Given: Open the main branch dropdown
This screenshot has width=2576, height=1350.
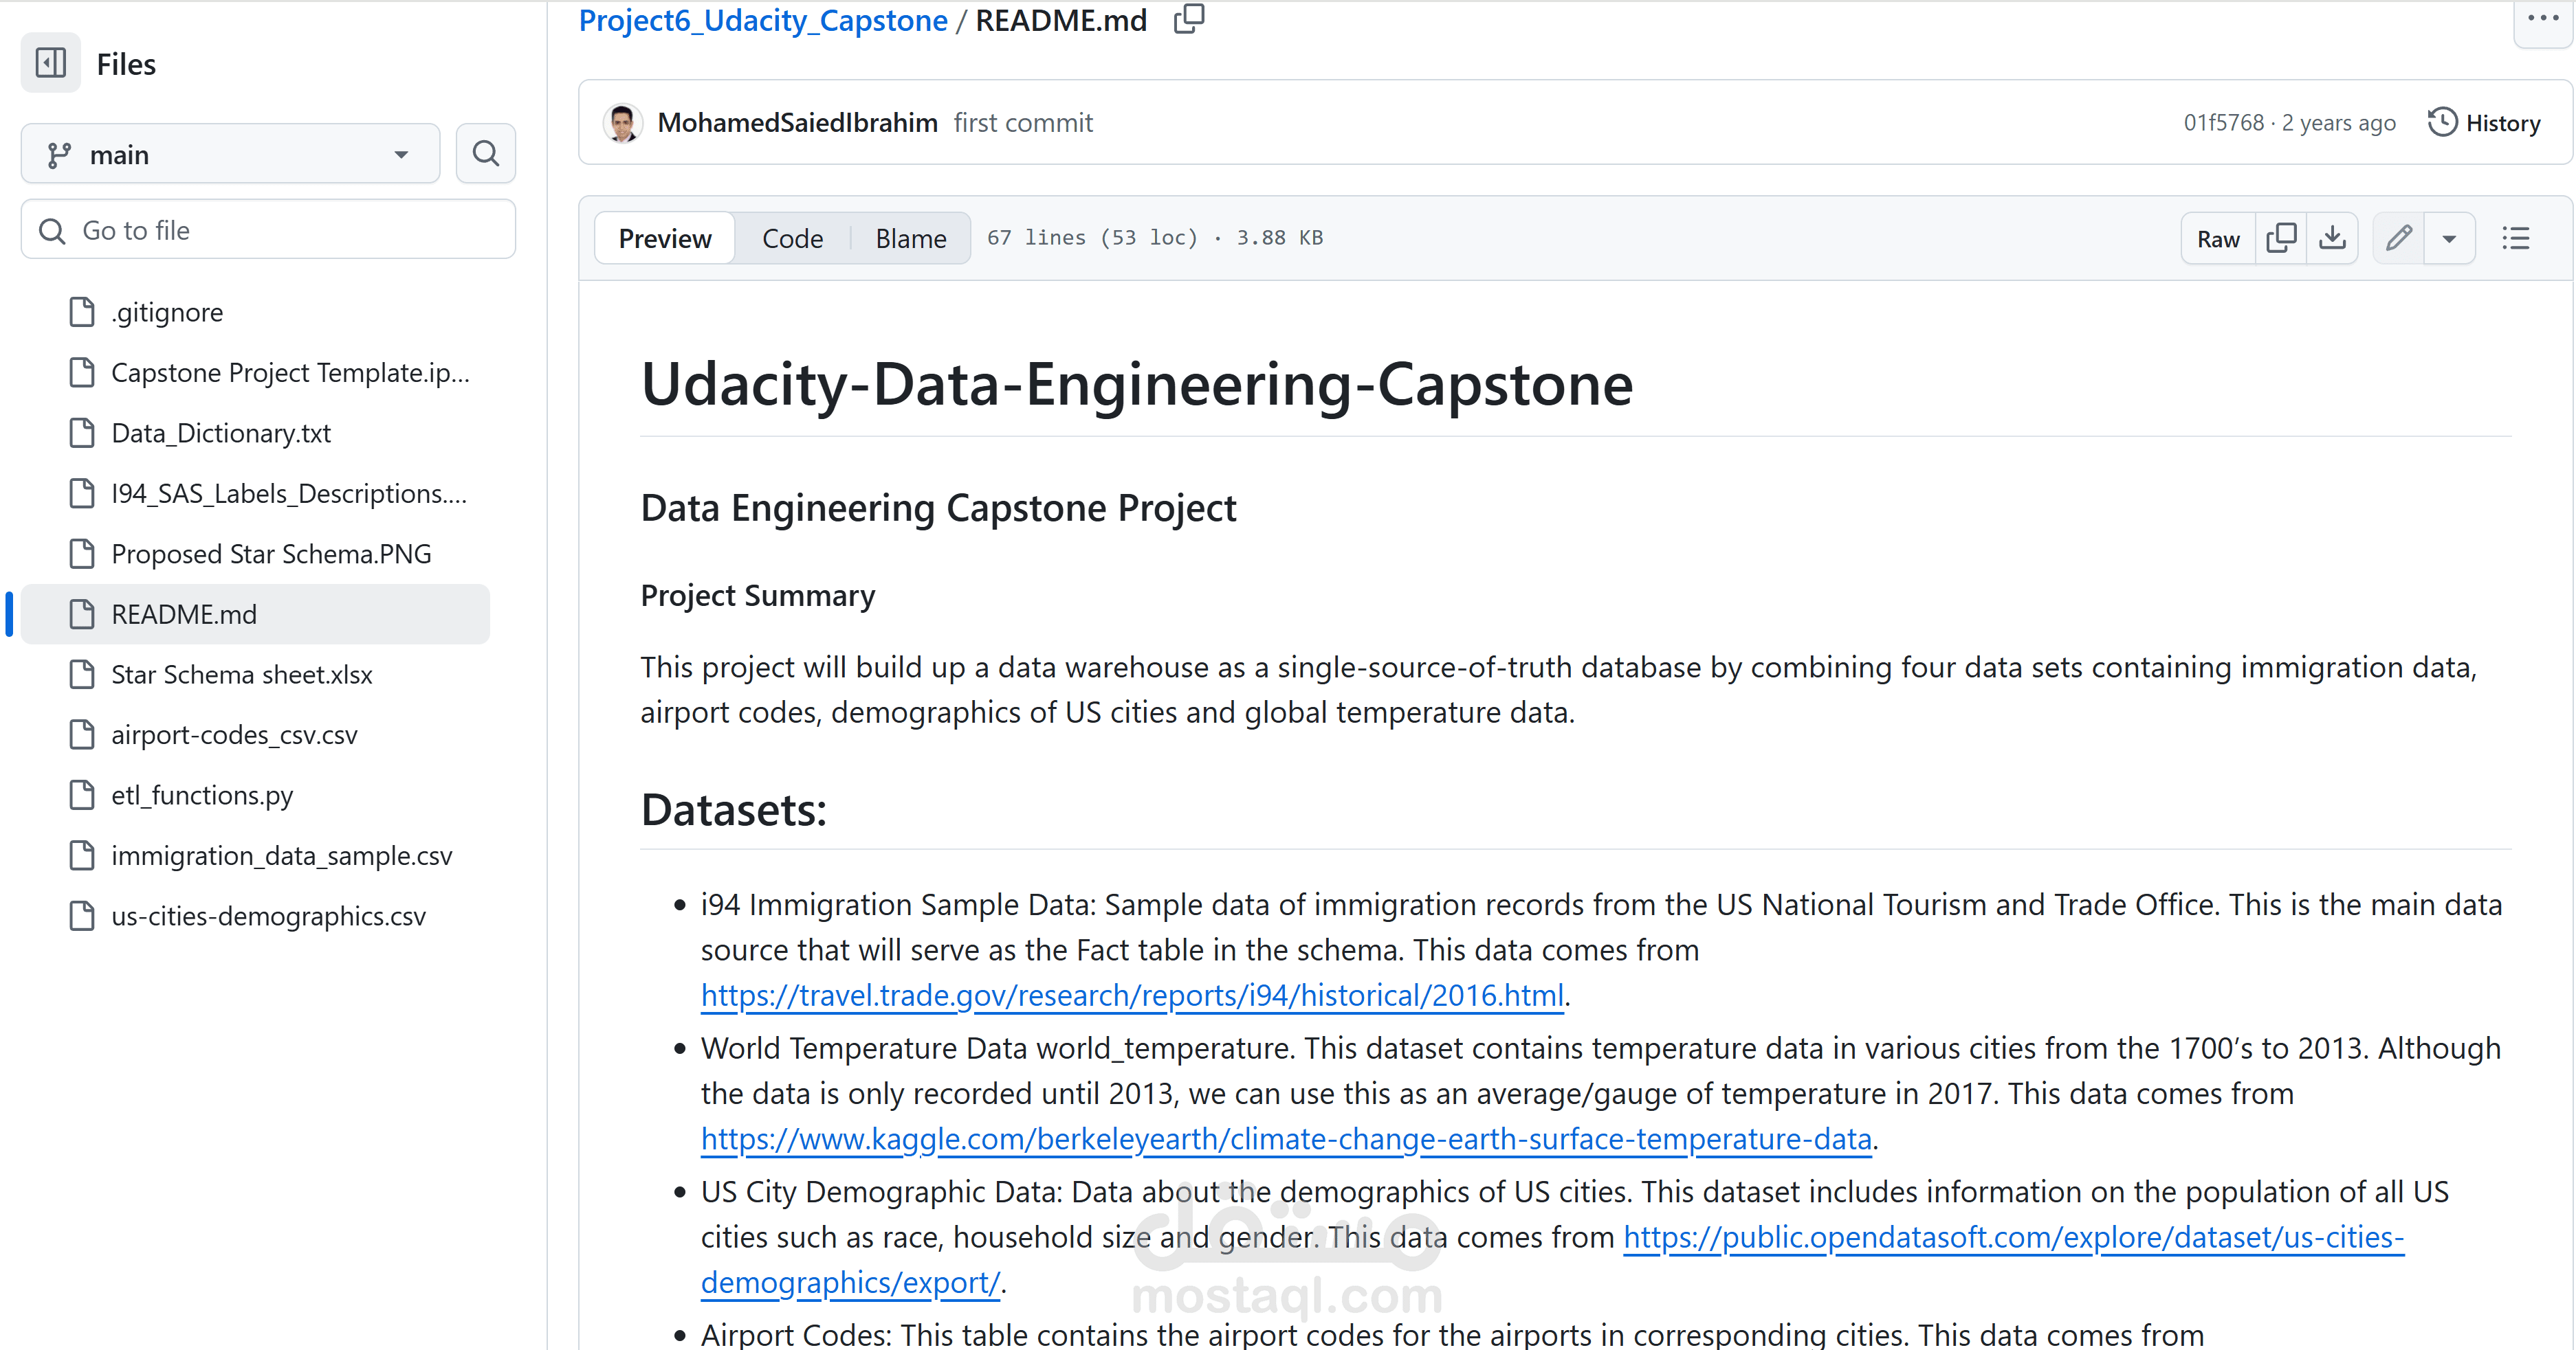Looking at the screenshot, I should [231, 154].
